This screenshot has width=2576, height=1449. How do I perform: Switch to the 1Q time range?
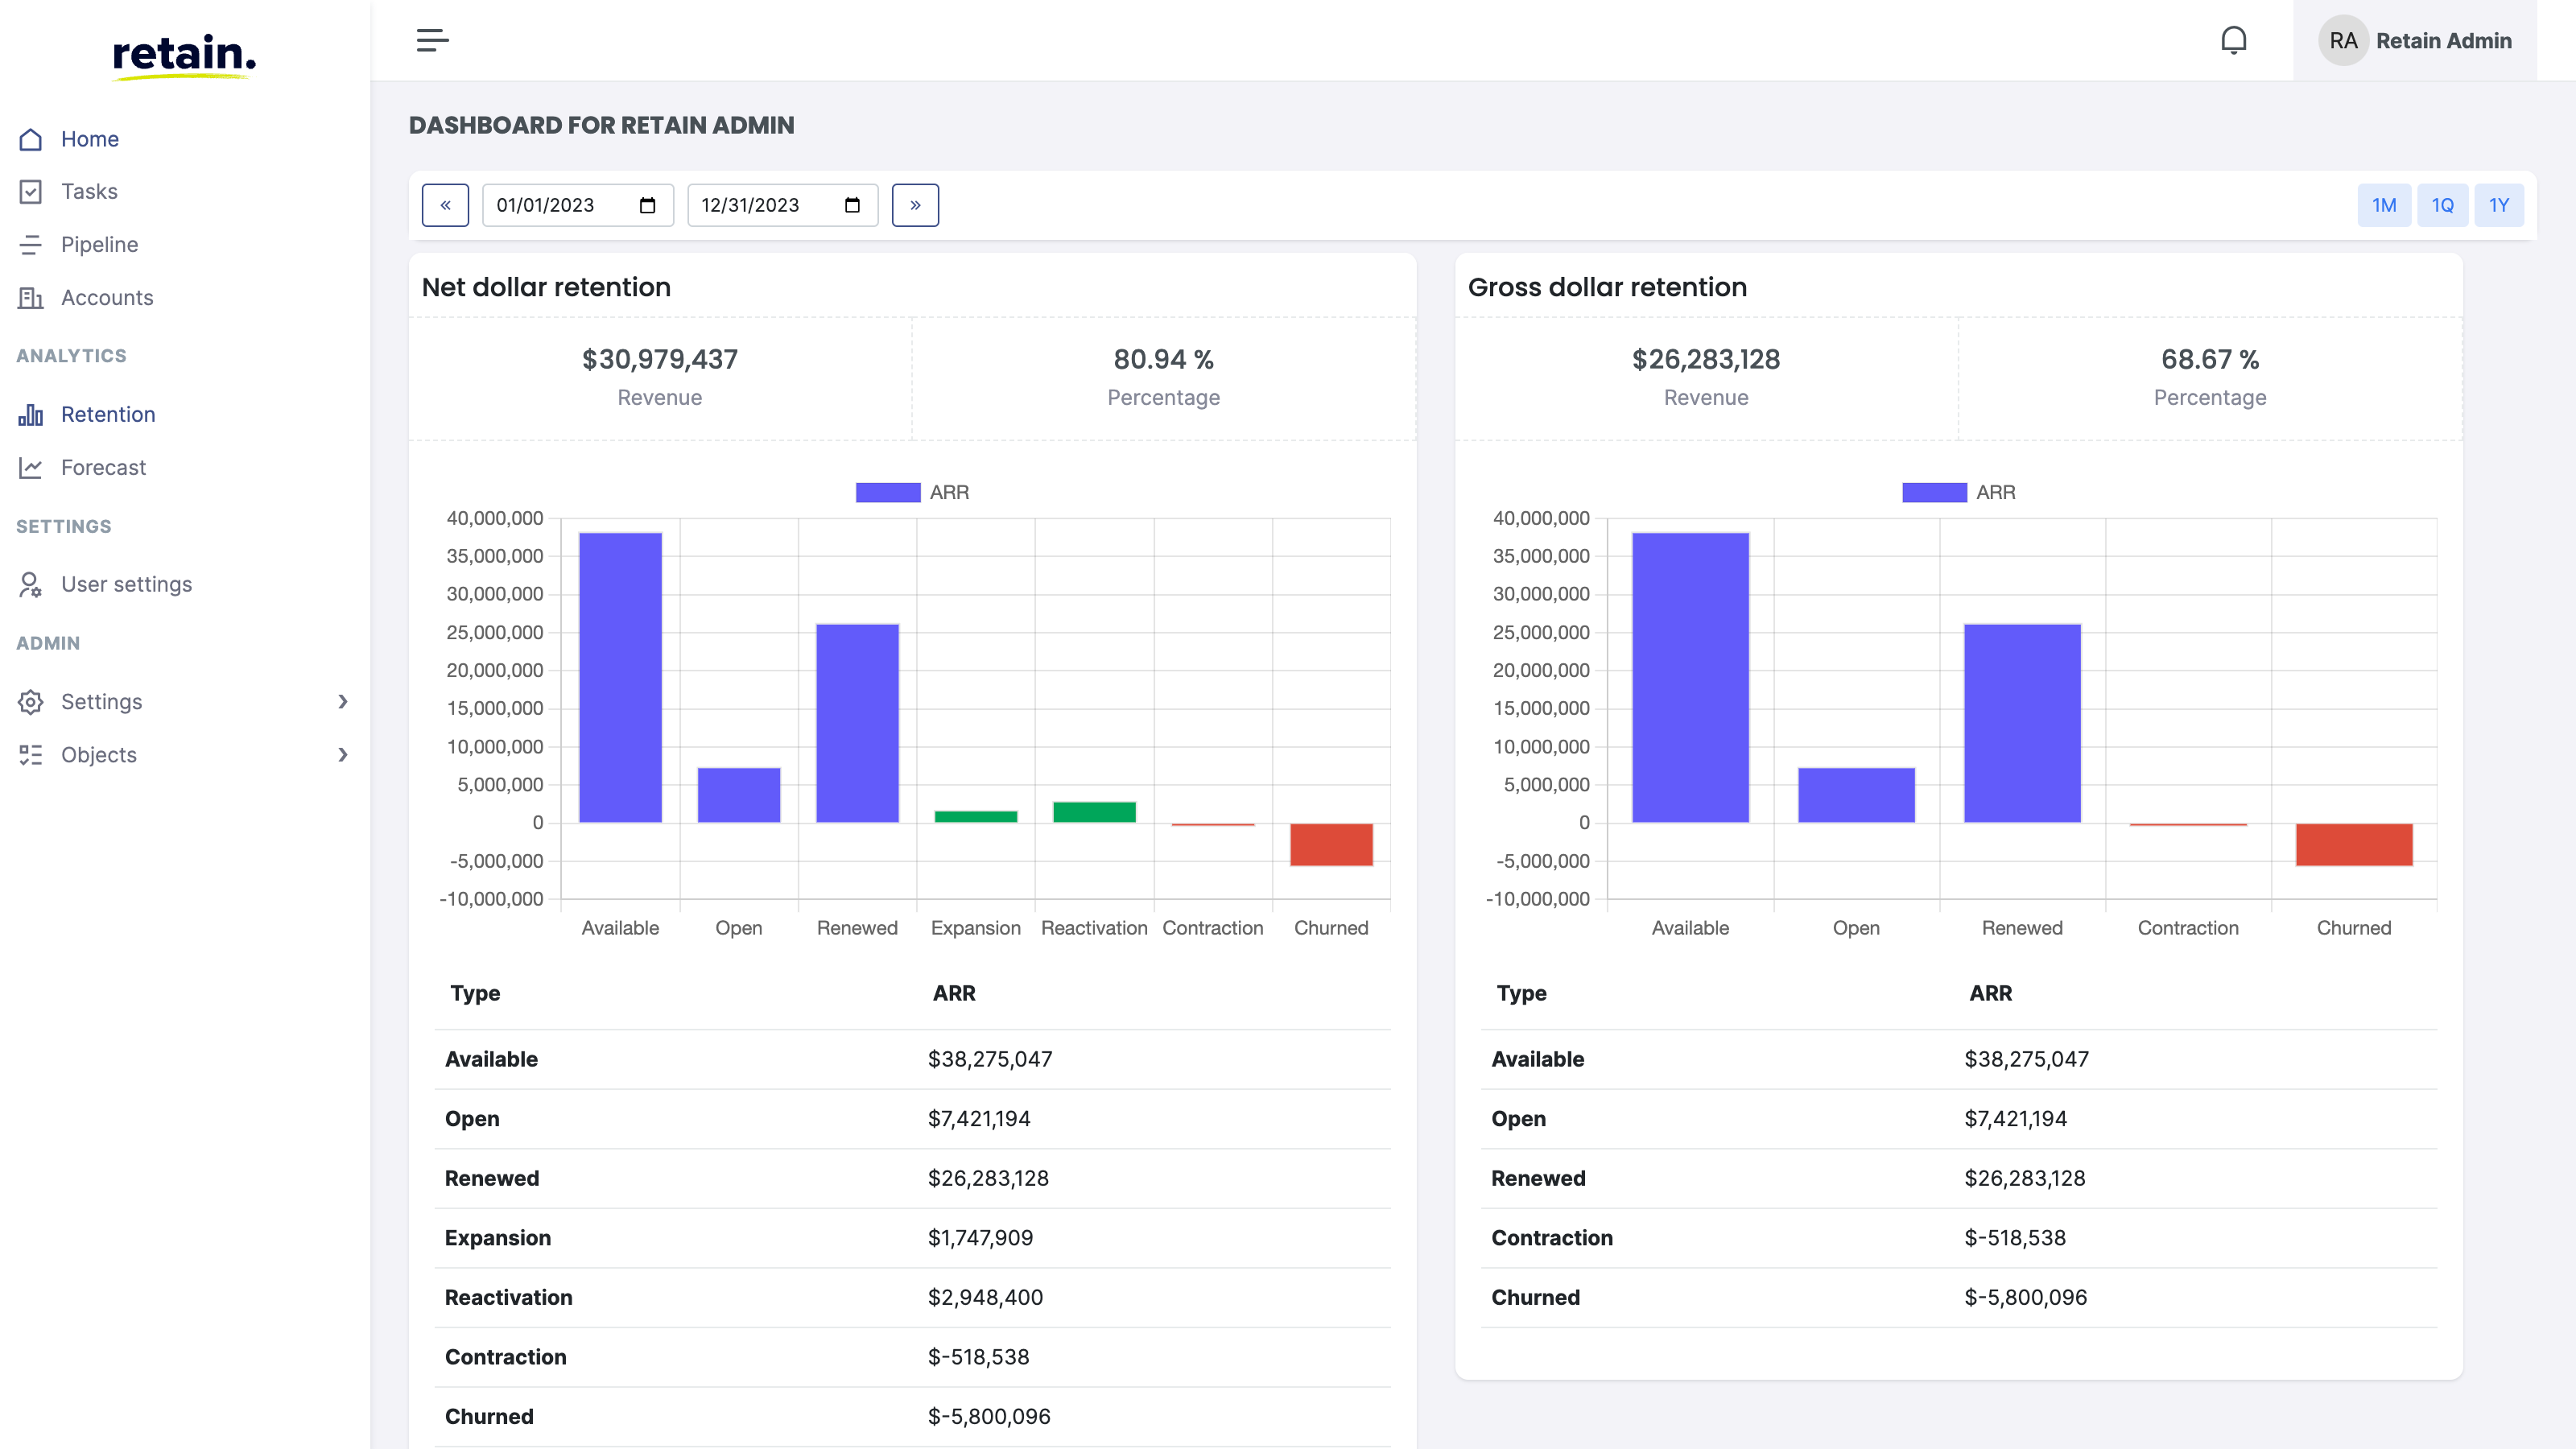[x=2442, y=204]
